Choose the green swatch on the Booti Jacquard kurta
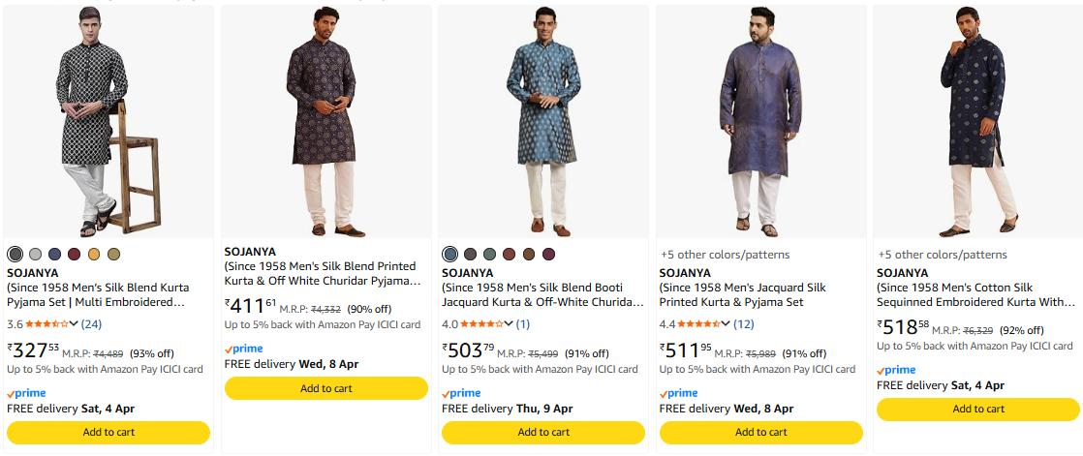This screenshot has width=1083, height=456. point(489,254)
